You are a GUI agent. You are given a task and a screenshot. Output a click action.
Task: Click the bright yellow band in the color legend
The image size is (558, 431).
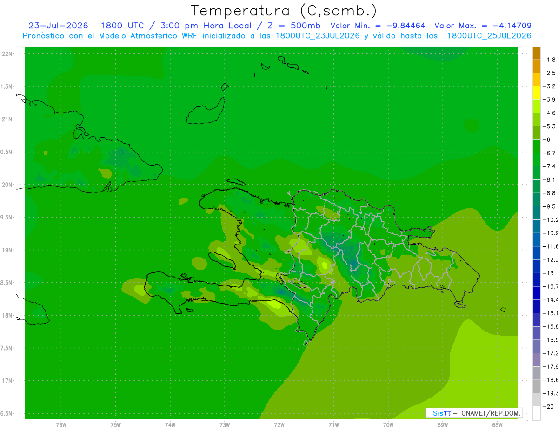[x=536, y=93]
